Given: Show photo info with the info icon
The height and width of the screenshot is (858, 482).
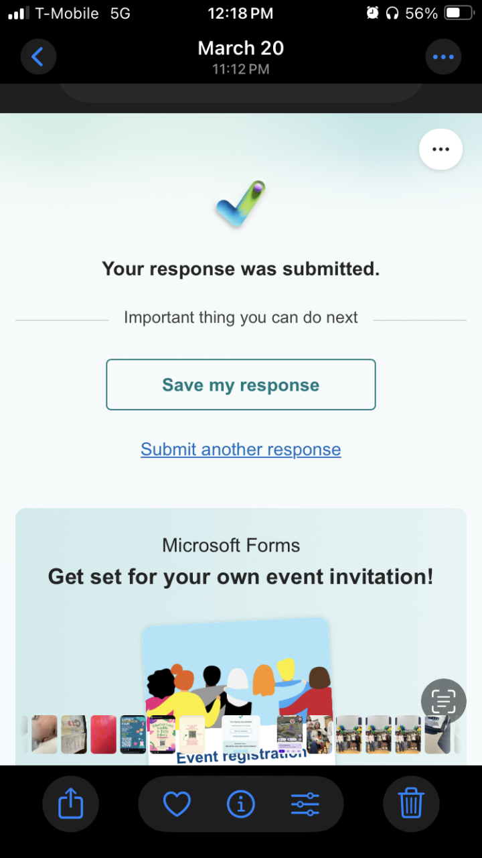Looking at the screenshot, I should tap(241, 804).
